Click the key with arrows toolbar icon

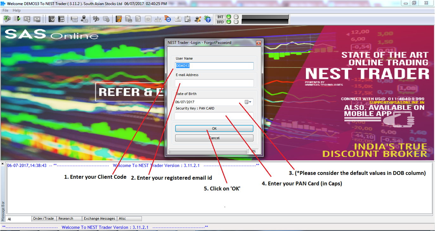coord(96,19)
